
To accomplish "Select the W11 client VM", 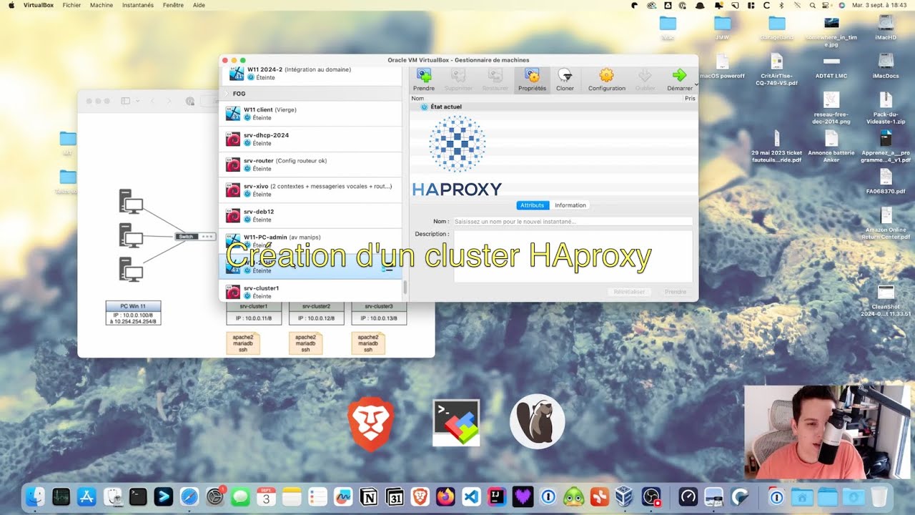I will (x=311, y=114).
